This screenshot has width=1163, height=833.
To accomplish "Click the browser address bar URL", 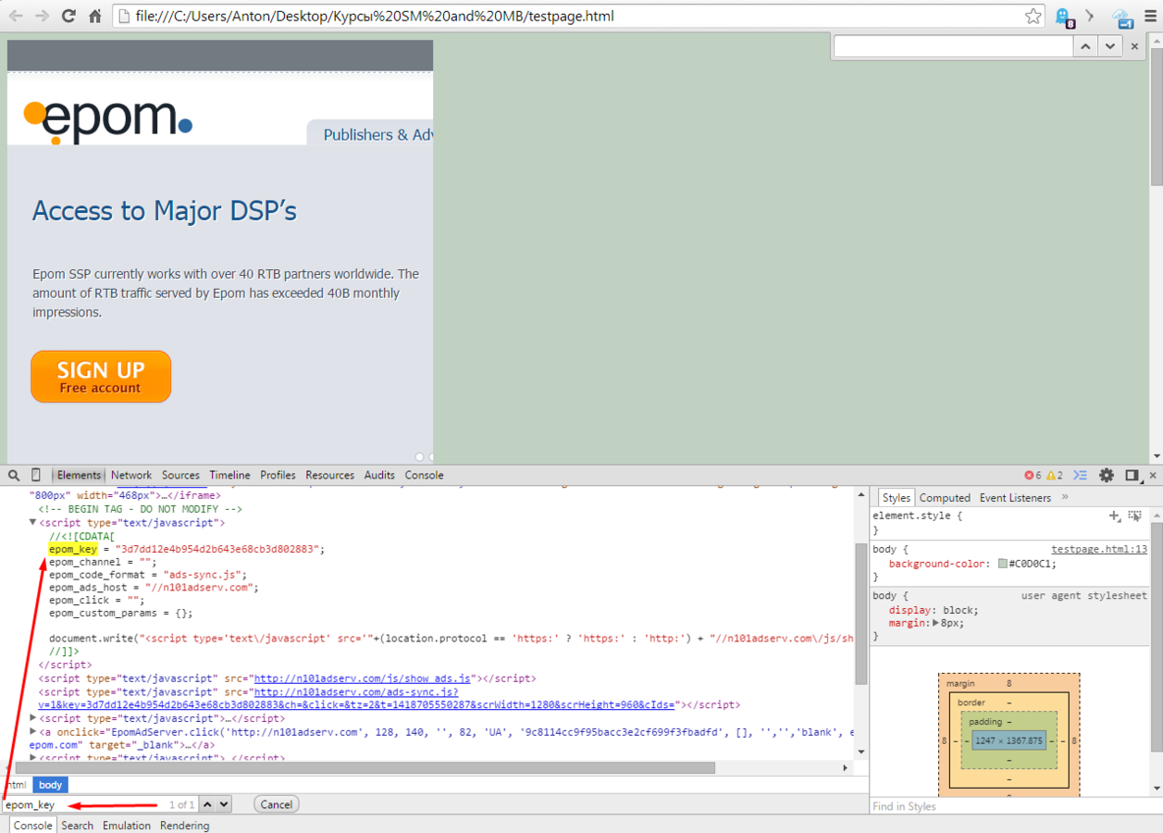I will click(x=376, y=16).
